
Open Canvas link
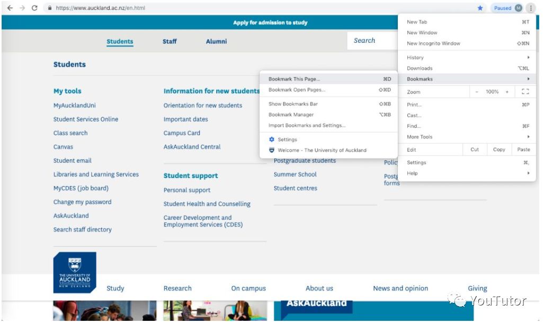pyautogui.click(x=63, y=147)
